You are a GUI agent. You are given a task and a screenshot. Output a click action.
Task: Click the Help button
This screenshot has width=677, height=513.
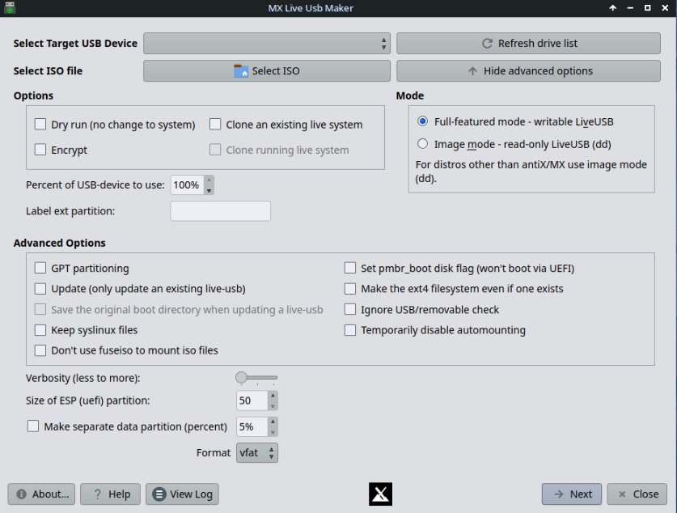click(x=111, y=494)
